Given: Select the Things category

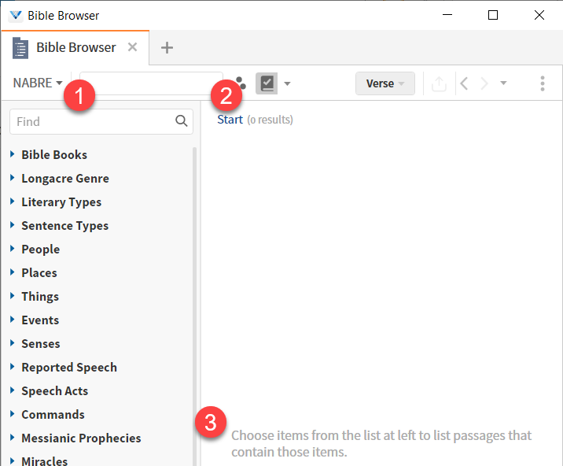Looking at the screenshot, I should coord(40,297).
